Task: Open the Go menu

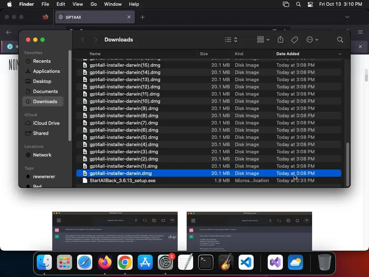Action: click(x=93, y=4)
